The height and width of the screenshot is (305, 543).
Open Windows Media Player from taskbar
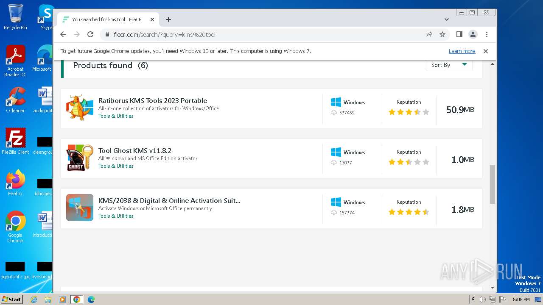62,299
